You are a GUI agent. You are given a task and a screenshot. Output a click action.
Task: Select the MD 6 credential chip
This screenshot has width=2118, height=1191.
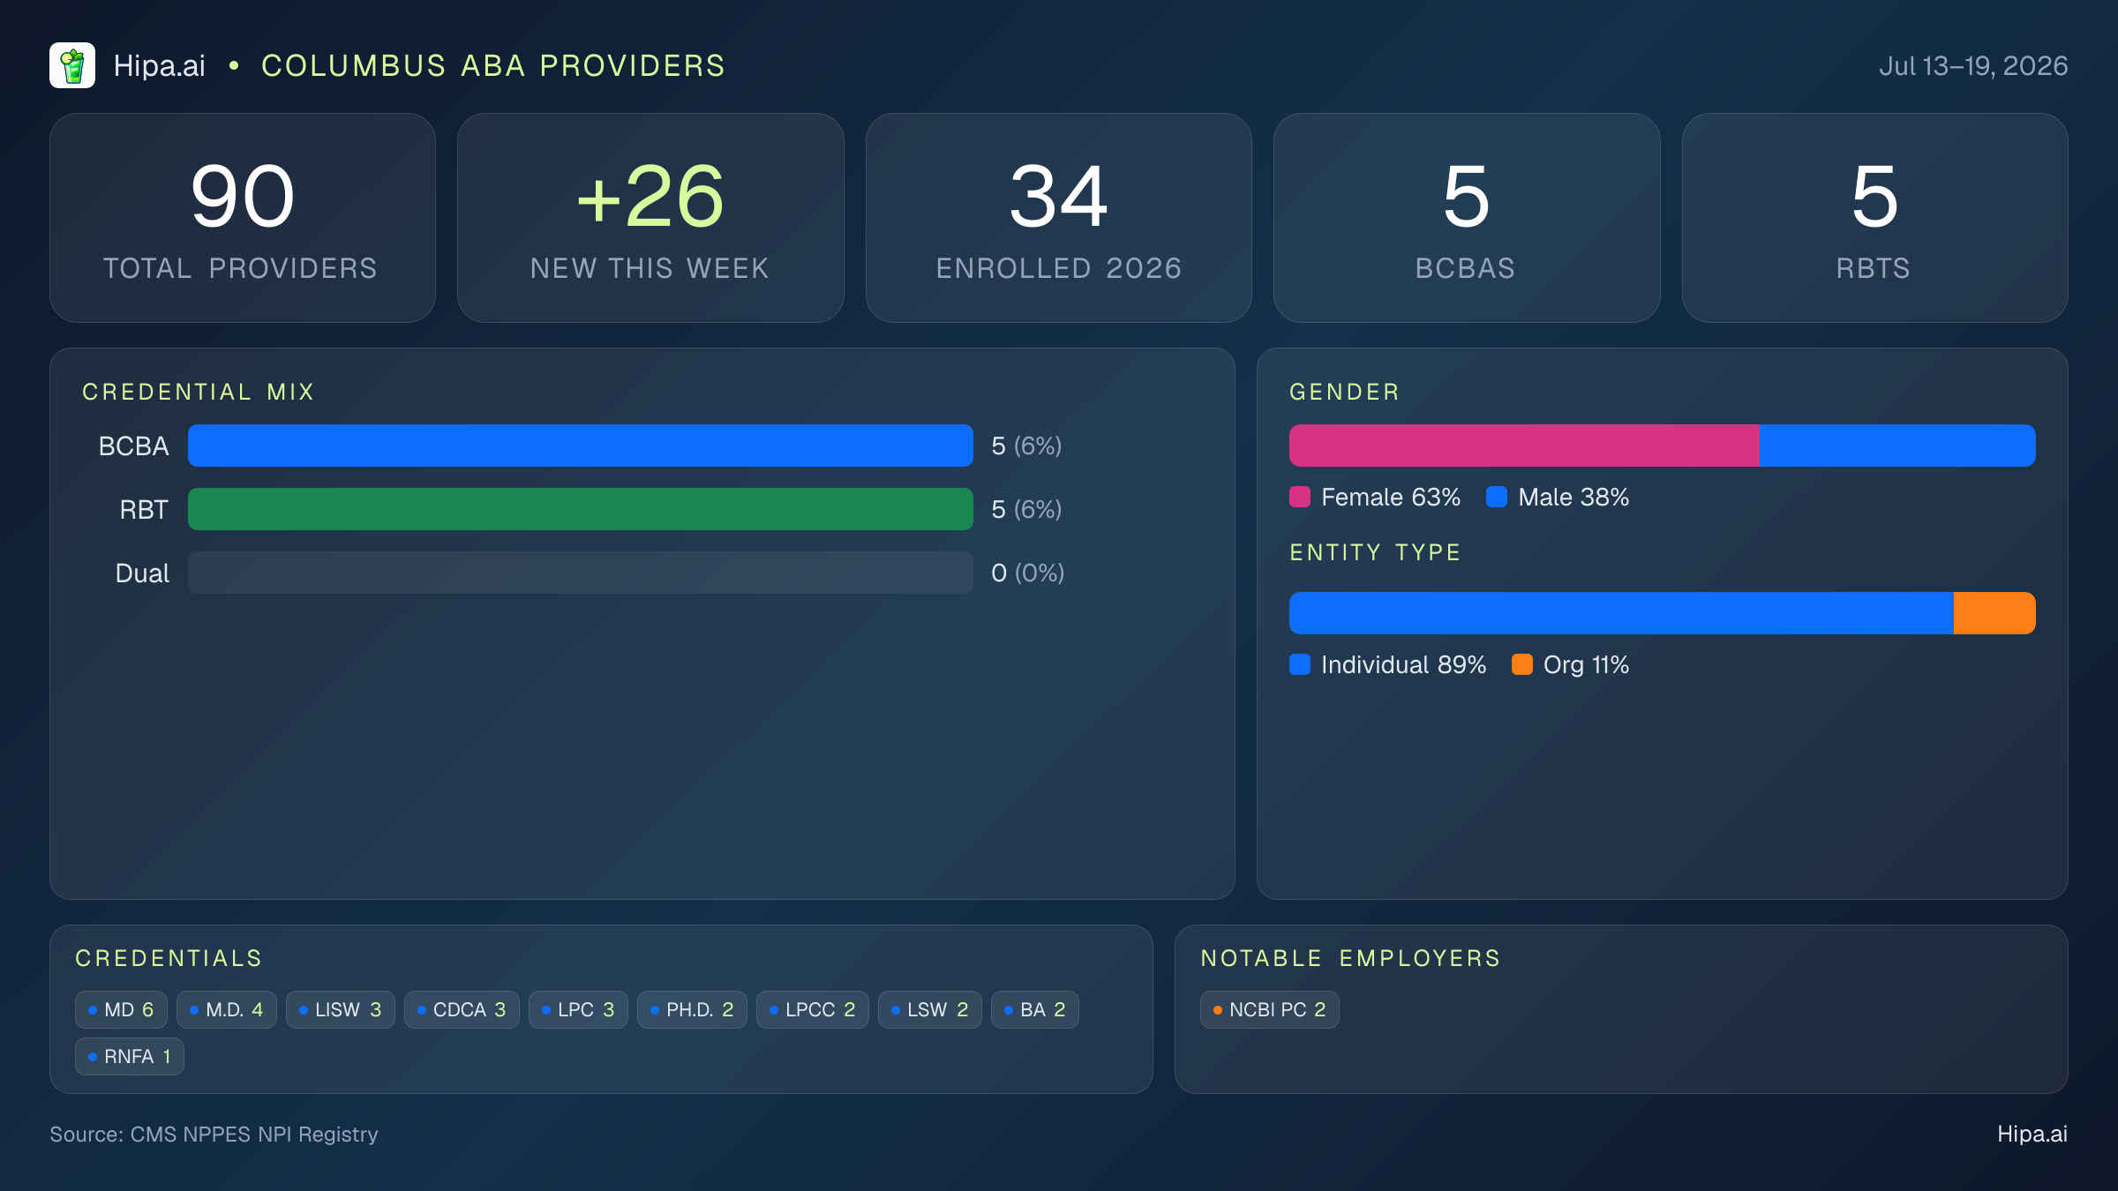tap(121, 1009)
